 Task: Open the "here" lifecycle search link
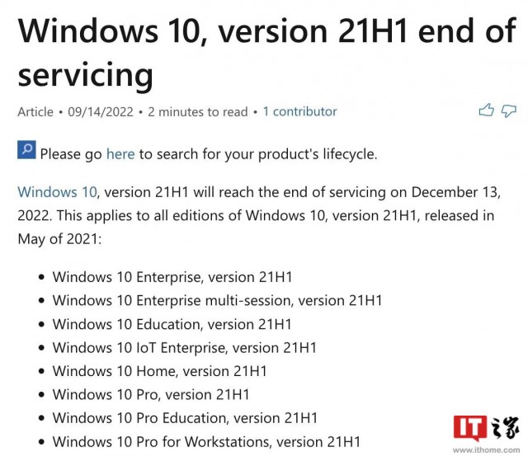click(120, 153)
